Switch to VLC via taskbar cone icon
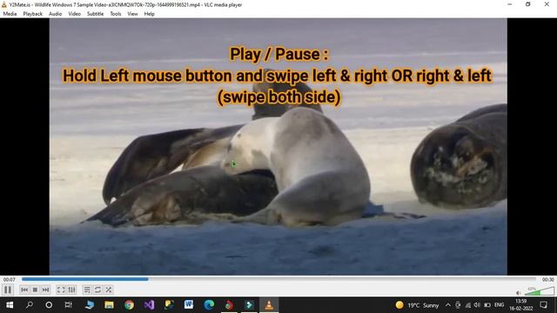Viewport: 557px width, 313px height. click(269, 305)
